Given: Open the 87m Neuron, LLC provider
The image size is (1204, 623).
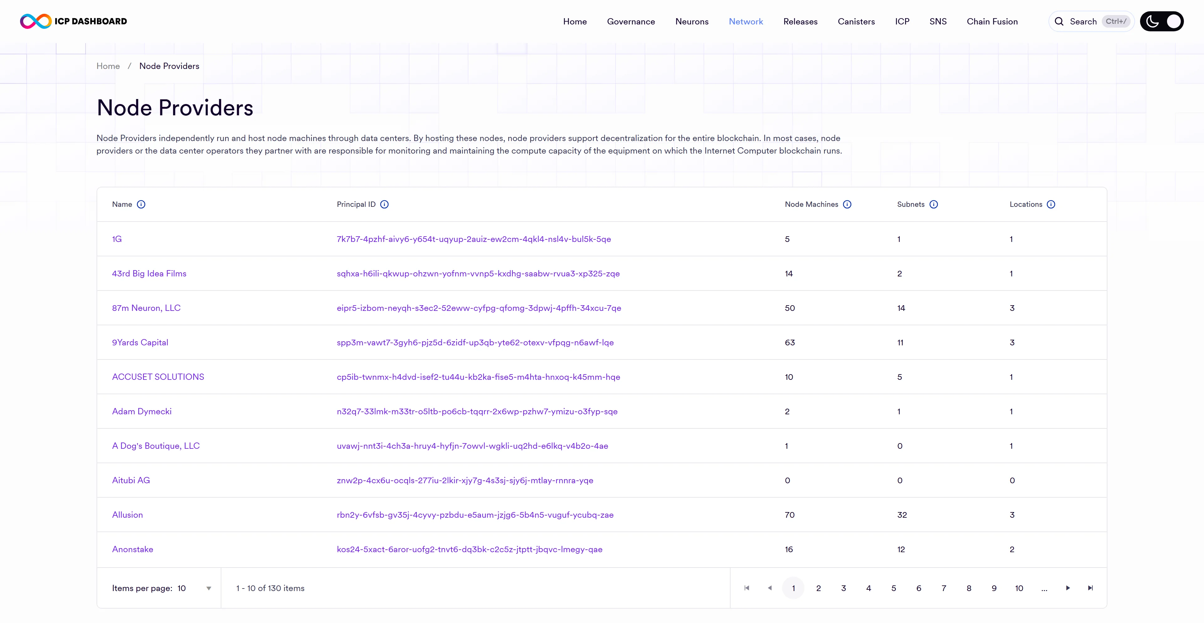Looking at the screenshot, I should pos(146,308).
